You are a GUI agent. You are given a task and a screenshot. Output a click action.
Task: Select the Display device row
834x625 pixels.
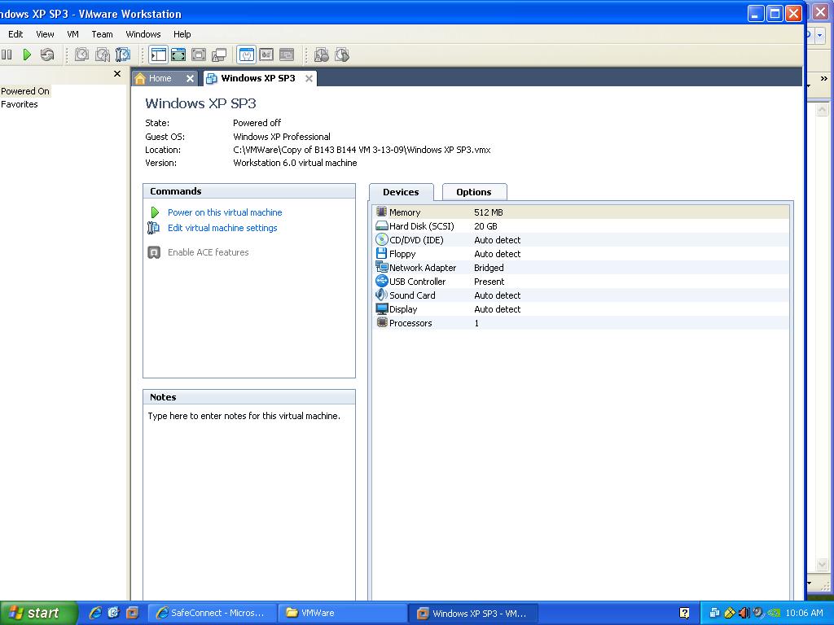point(582,308)
